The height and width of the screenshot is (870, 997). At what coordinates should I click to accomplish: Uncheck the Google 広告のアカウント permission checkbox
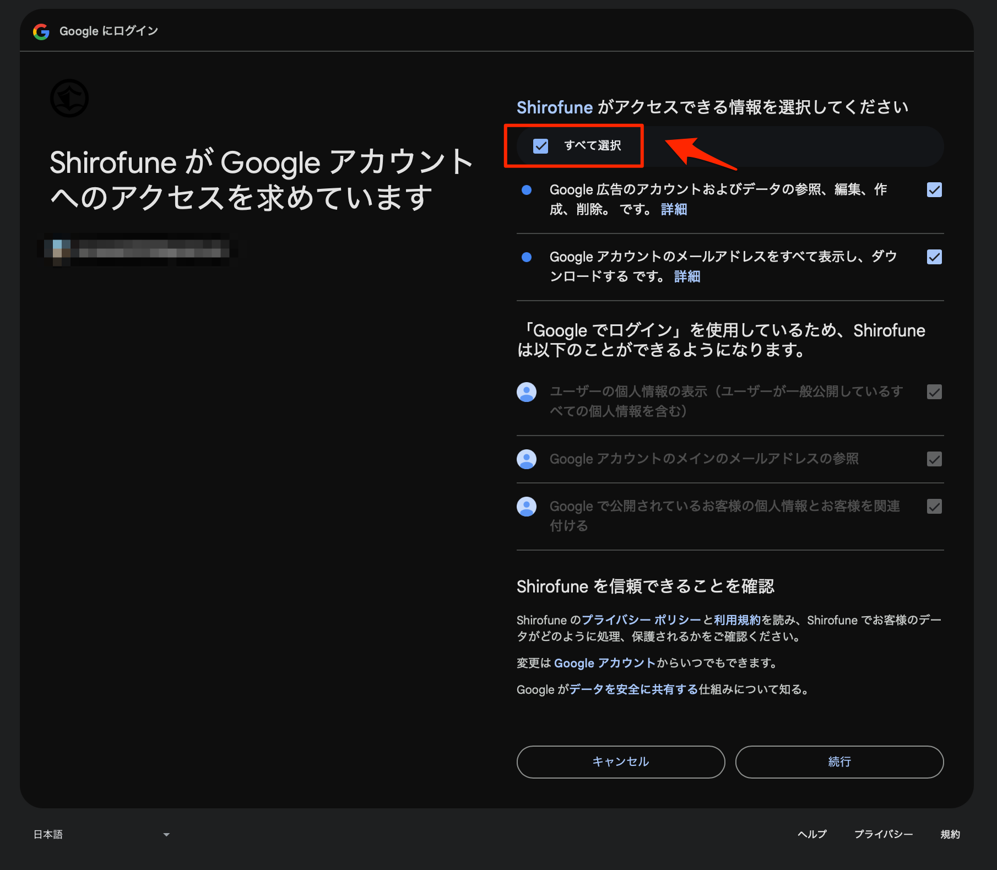(934, 190)
